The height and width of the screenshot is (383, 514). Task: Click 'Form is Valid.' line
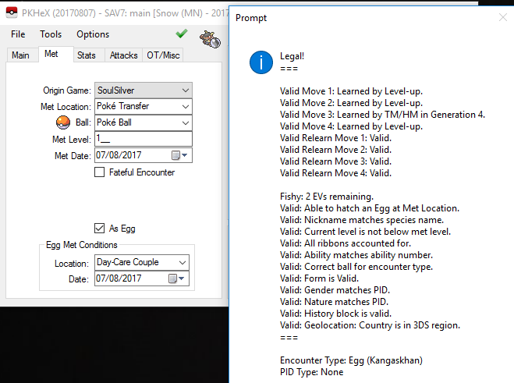tap(319, 278)
